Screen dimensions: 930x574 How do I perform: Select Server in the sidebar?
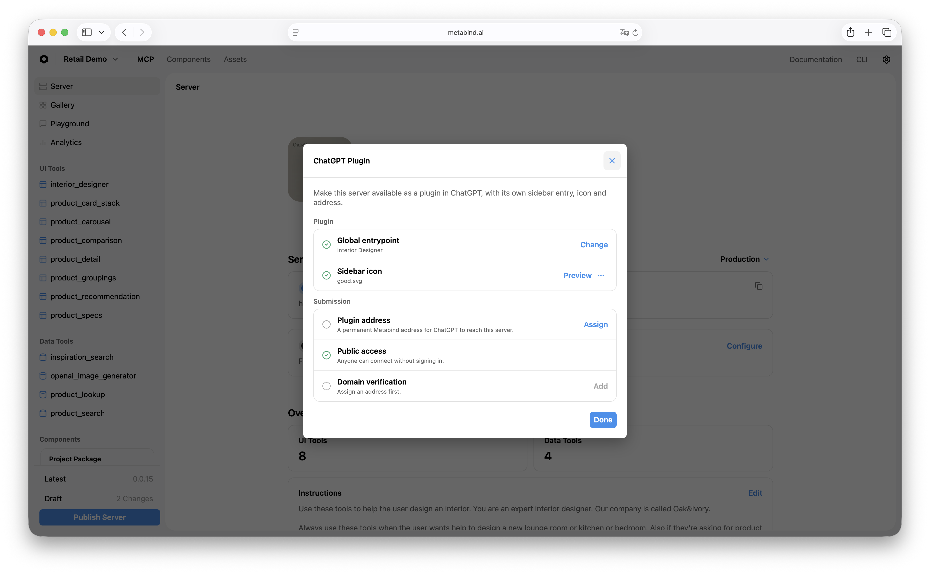[97, 86]
